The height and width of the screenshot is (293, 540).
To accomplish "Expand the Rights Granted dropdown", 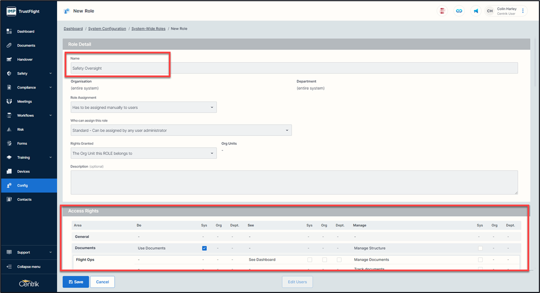I will 143,153.
